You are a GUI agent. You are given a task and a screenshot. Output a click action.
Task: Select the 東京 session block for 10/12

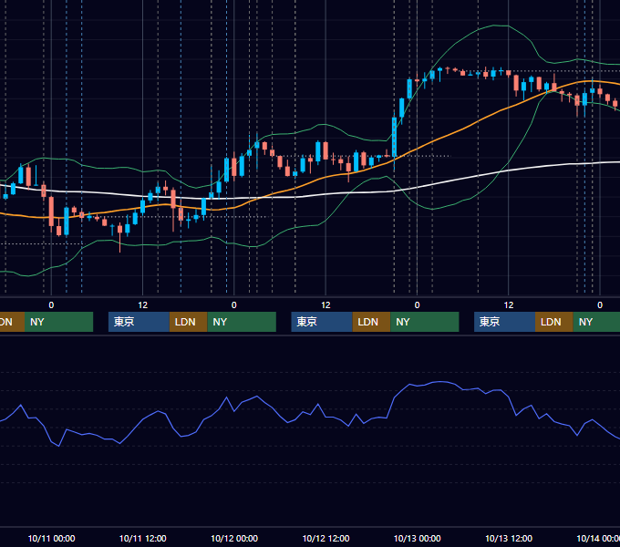pos(322,322)
